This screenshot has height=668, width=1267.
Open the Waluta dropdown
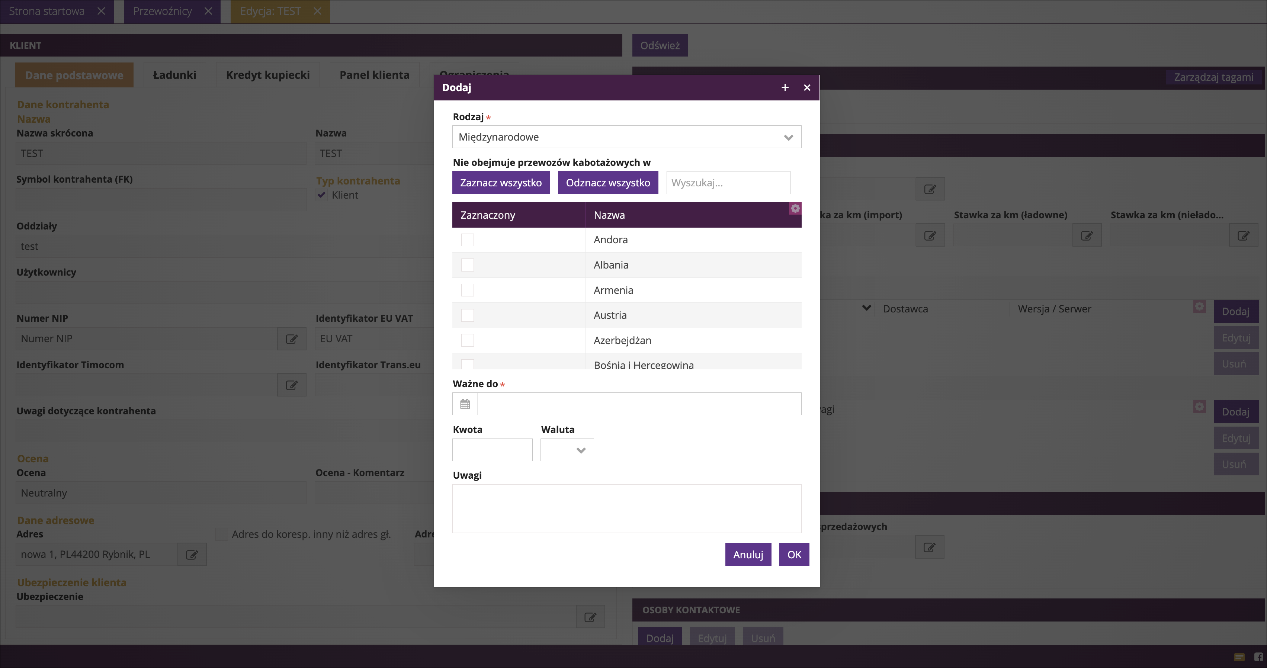567,450
